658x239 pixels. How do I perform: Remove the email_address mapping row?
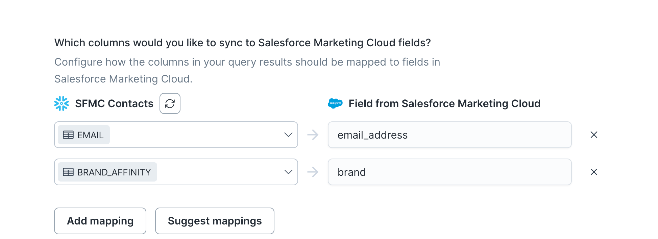tap(594, 135)
